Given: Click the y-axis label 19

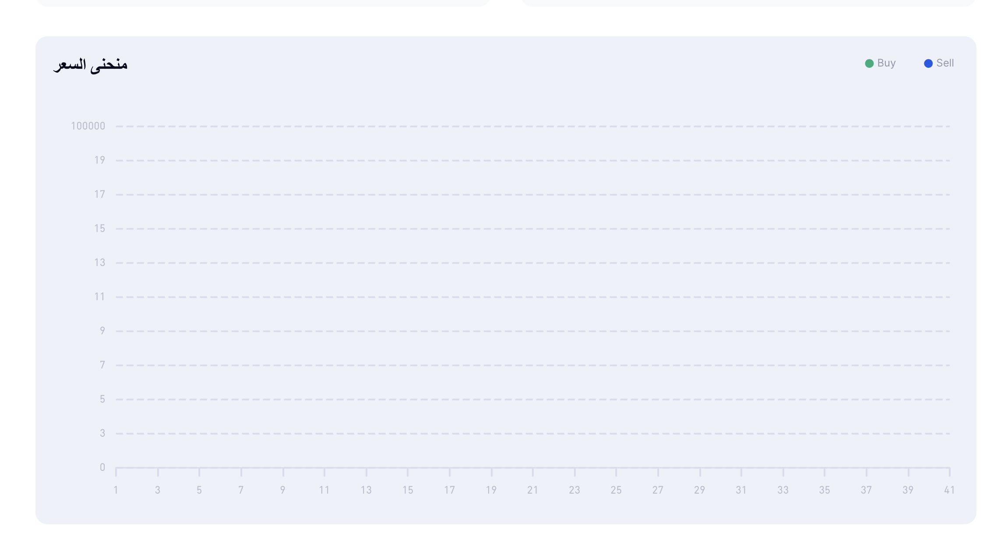Looking at the screenshot, I should click(99, 160).
